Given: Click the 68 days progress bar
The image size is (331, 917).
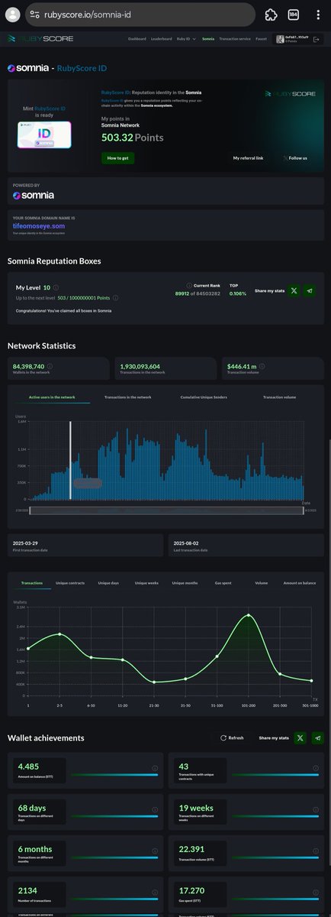Looking at the screenshot, I should click(x=114, y=816).
